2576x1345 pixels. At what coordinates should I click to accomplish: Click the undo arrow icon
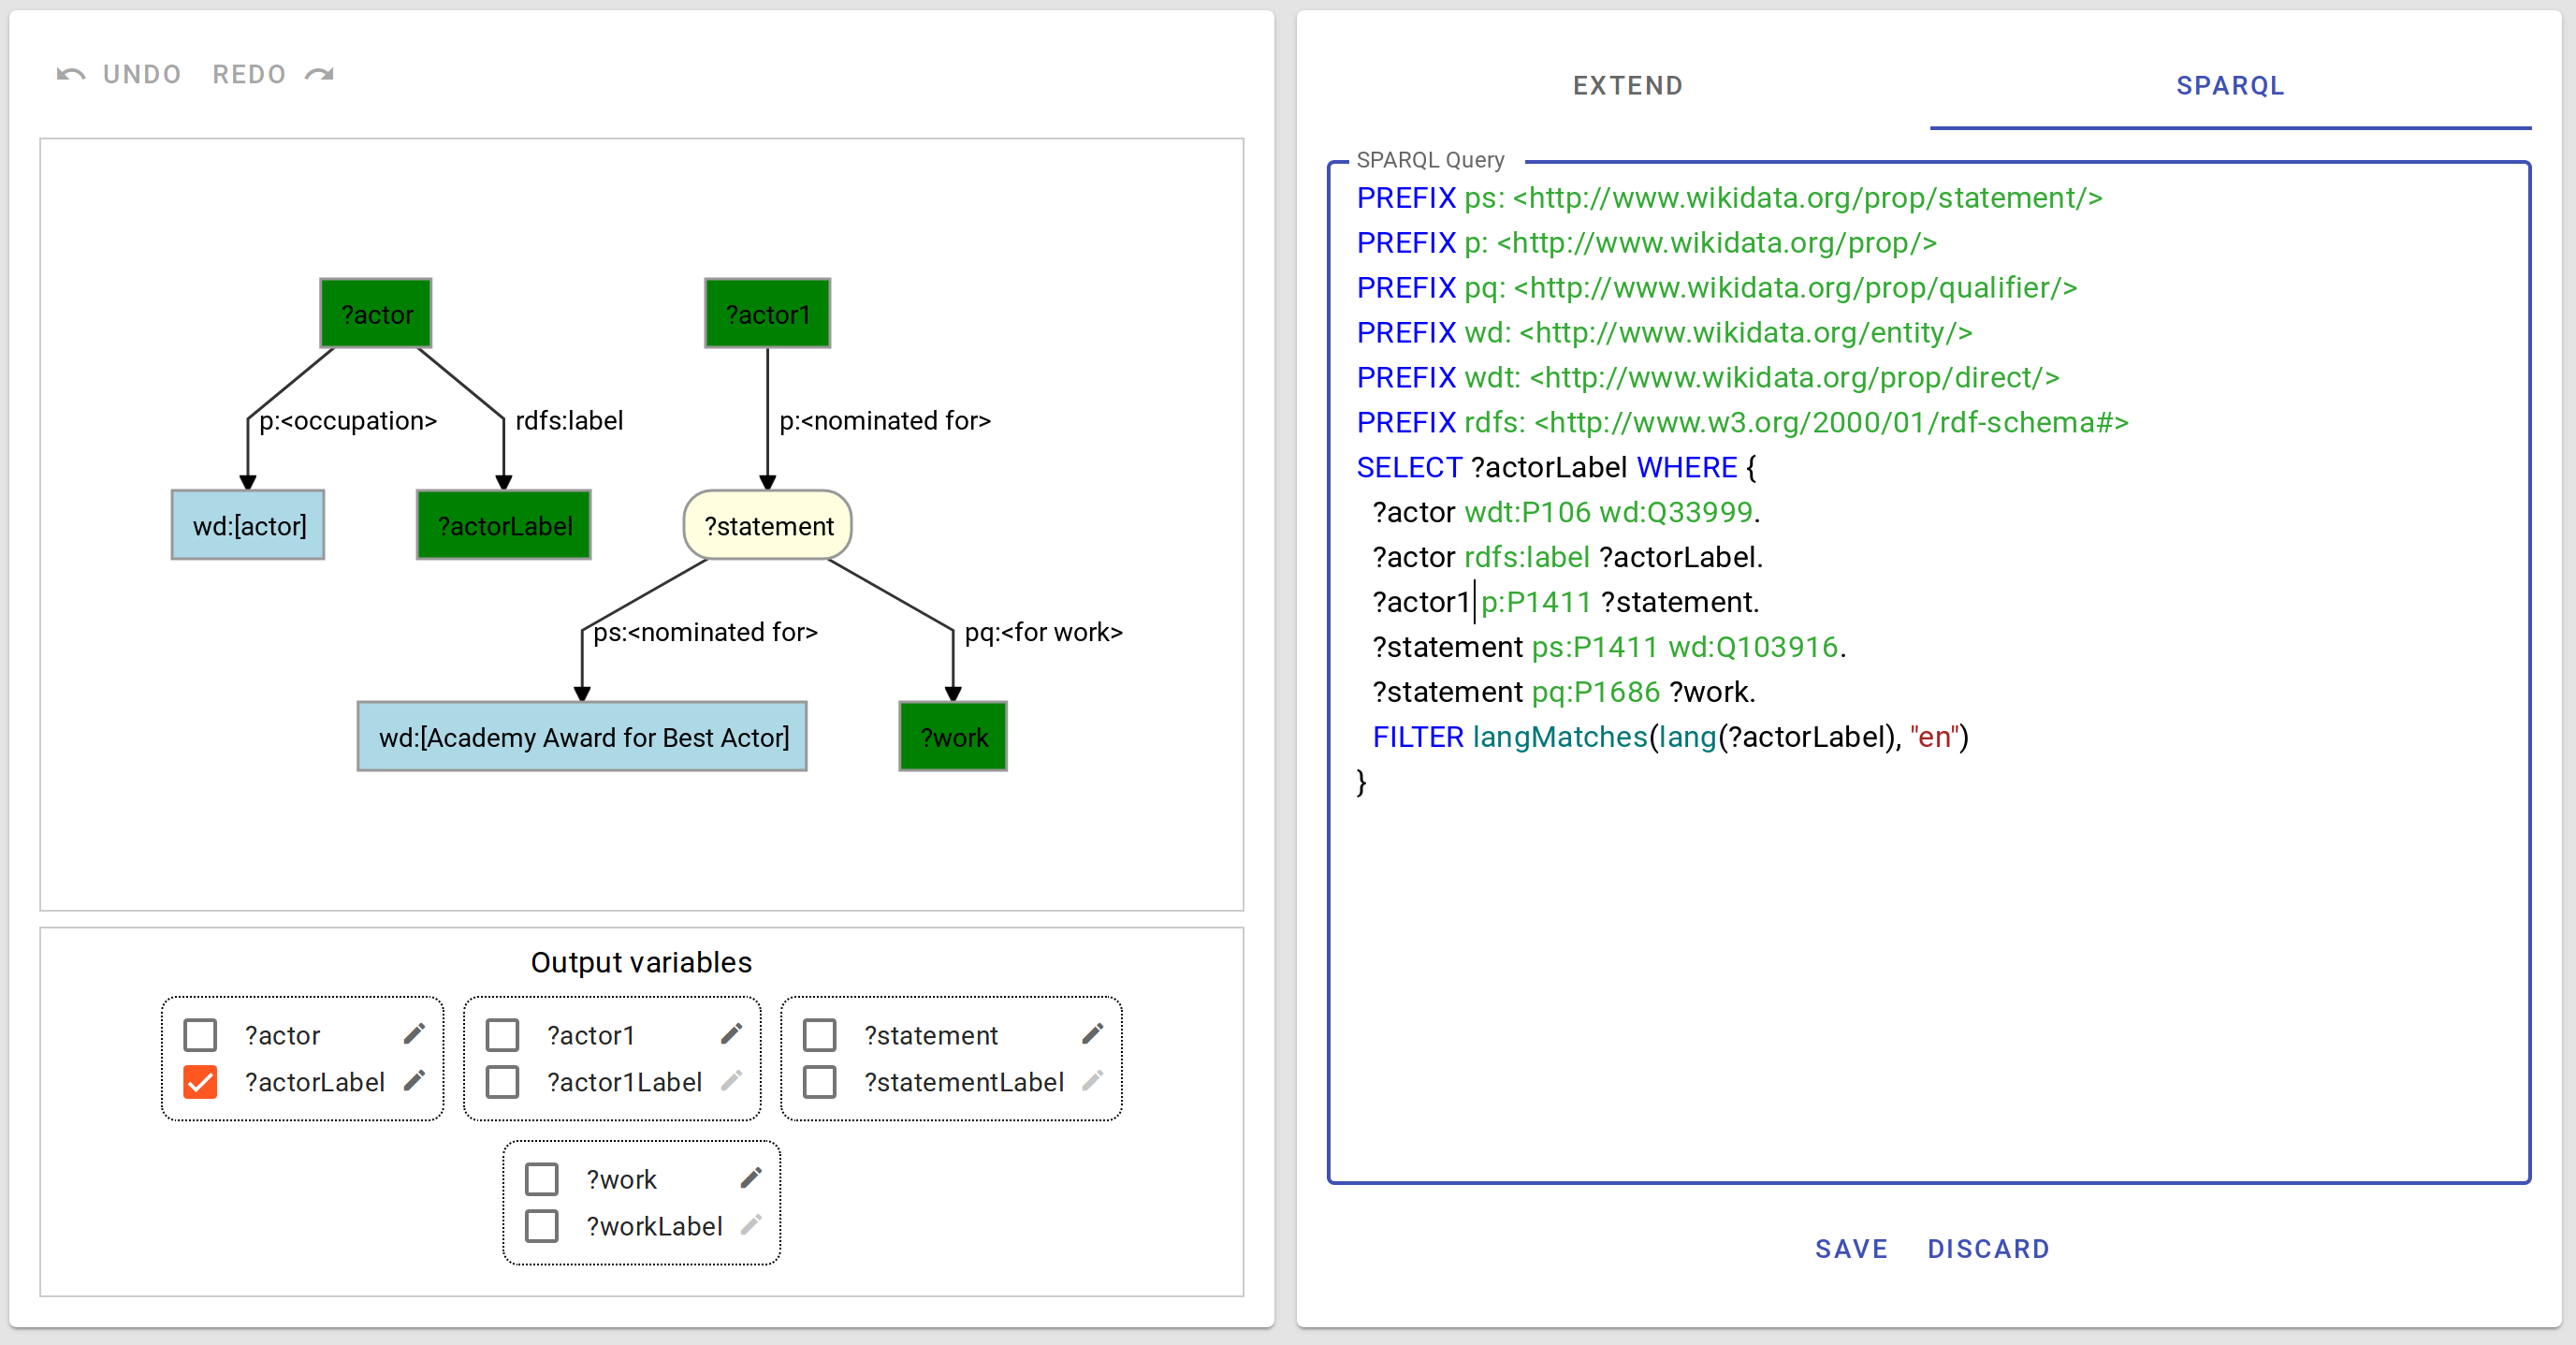[x=70, y=75]
